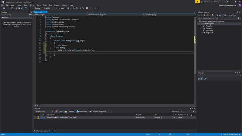
Task: Click the Refresh icon in Solution Explorer
Action: point(219,15)
